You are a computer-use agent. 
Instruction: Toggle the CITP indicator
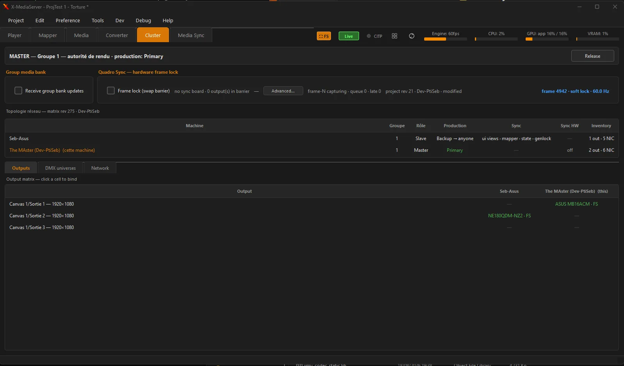click(374, 36)
